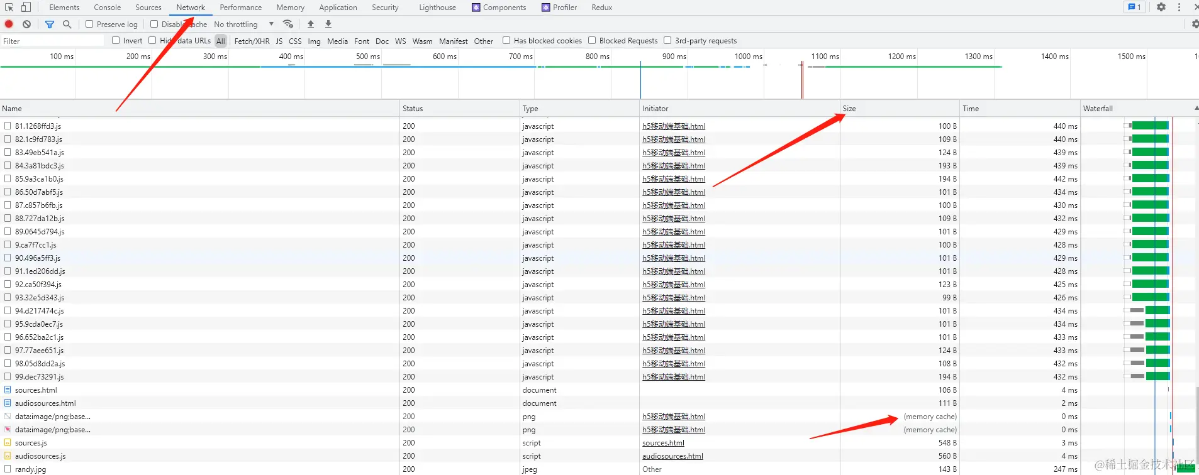Activate the inspect element picker icon
Screen dimensions: 1199x475
pyautogui.click(x=9, y=8)
